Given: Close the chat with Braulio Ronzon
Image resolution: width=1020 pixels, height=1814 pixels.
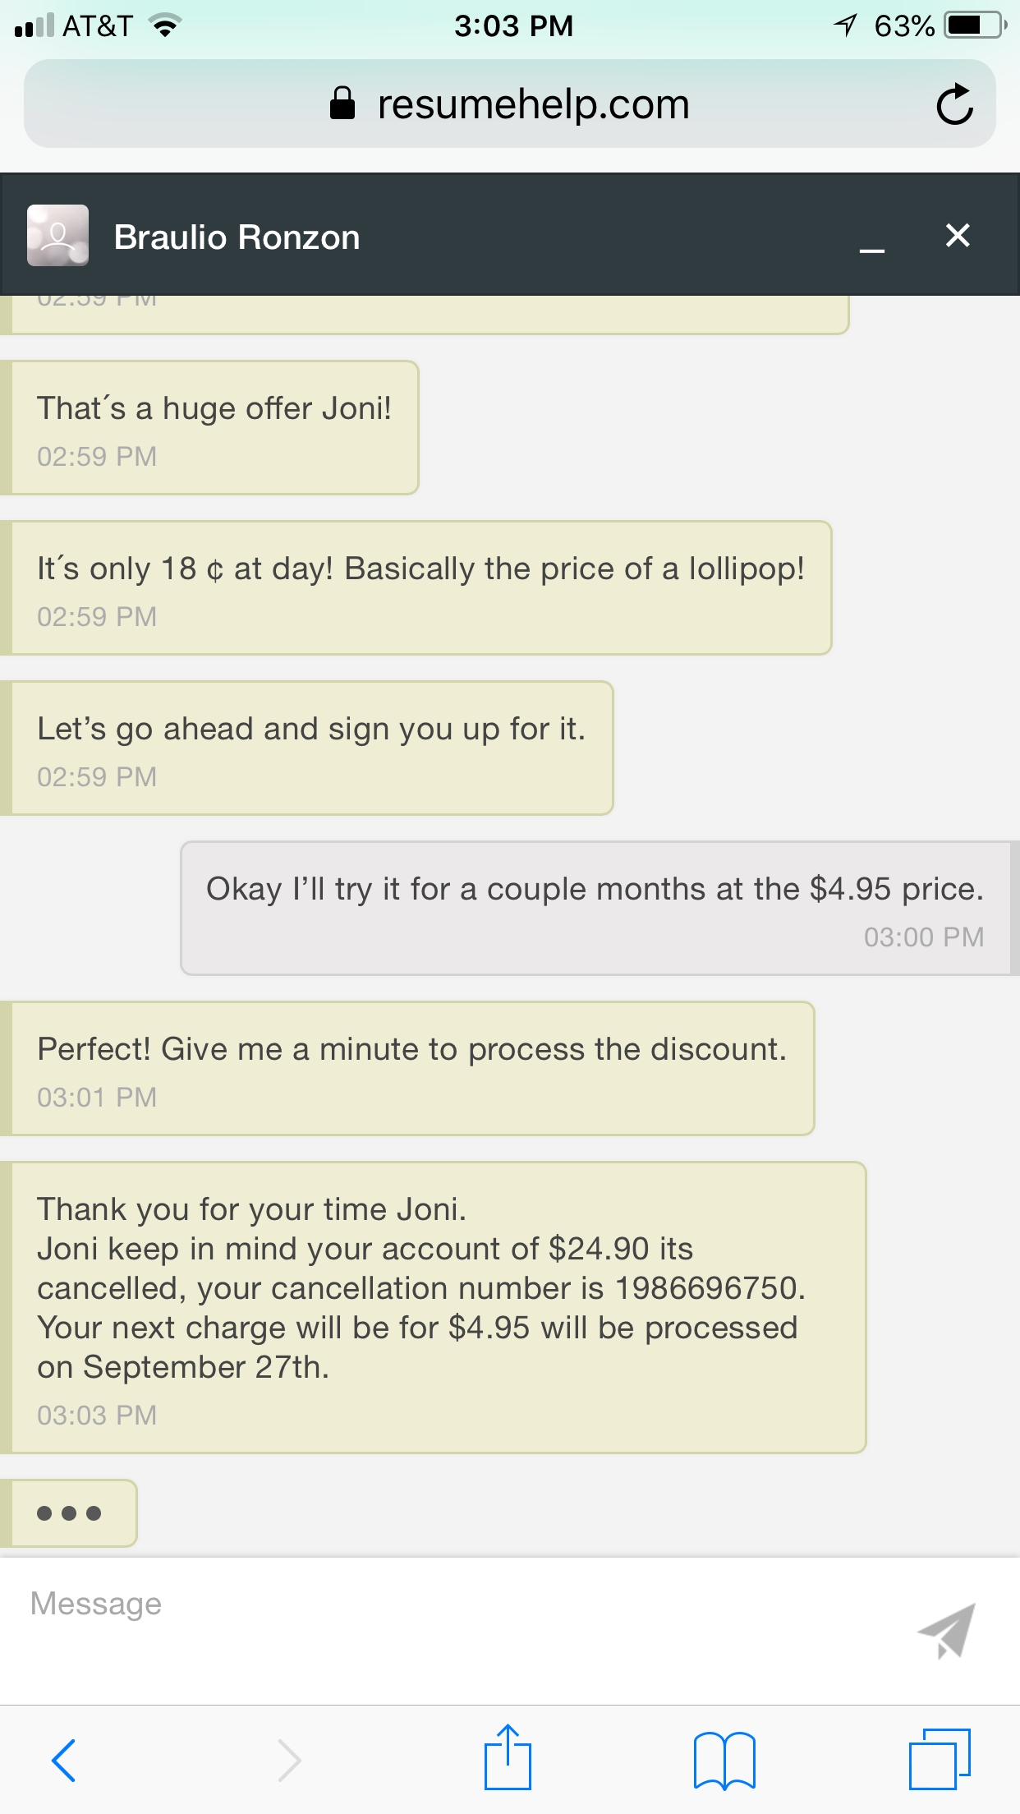Looking at the screenshot, I should [958, 236].
